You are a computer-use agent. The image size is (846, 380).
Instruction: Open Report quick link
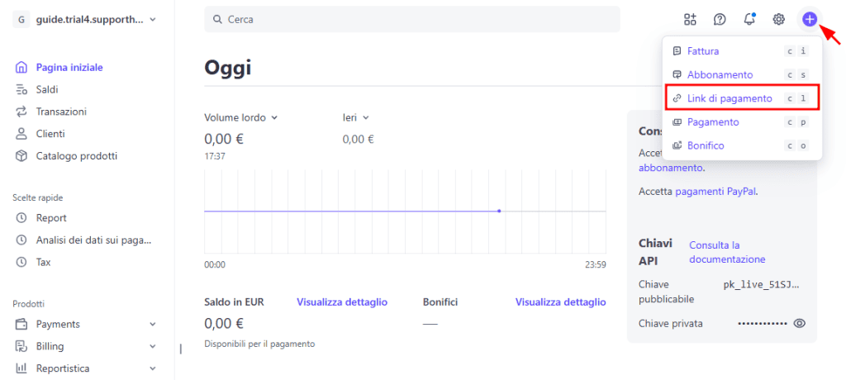click(51, 218)
